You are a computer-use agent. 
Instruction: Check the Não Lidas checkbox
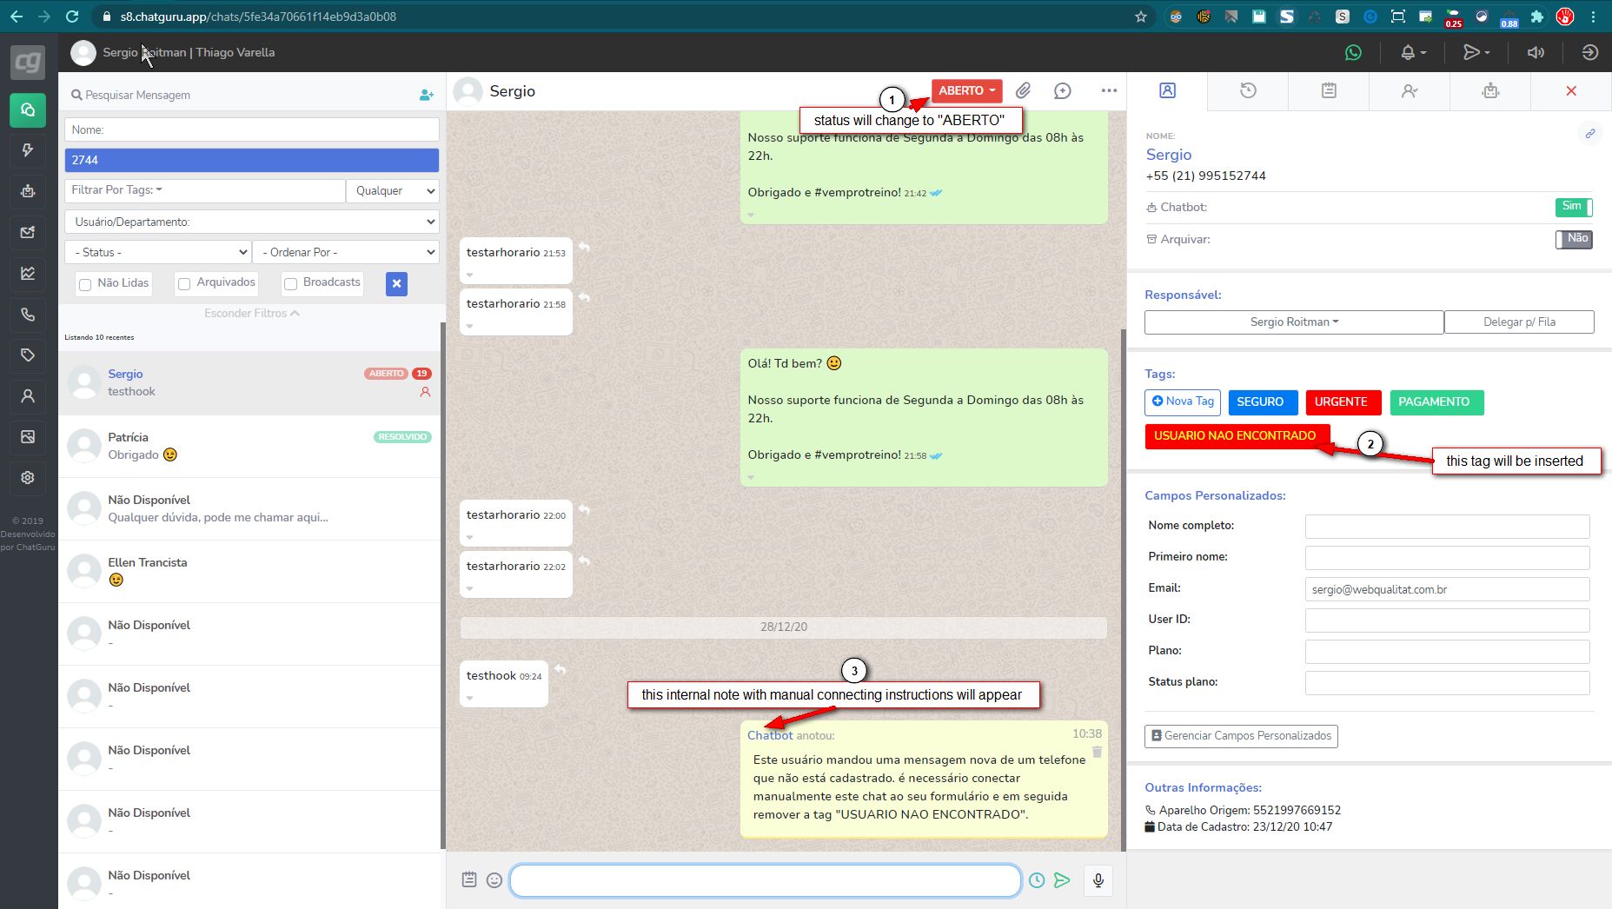pyautogui.click(x=85, y=284)
